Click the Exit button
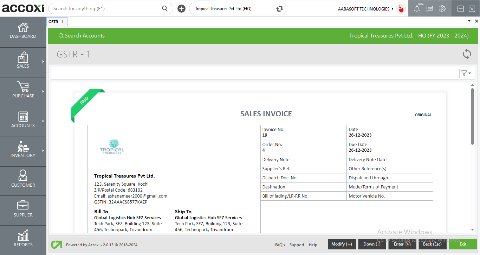The height and width of the screenshot is (255, 480). point(463,244)
